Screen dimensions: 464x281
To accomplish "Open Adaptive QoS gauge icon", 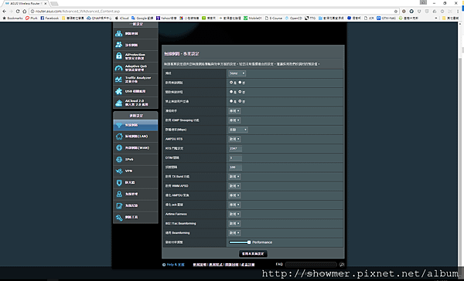I will click(x=119, y=68).
